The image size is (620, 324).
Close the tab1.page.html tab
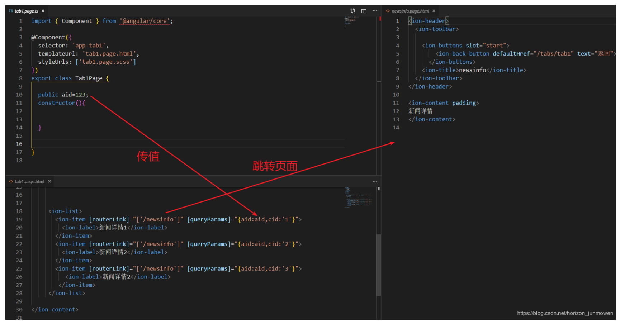[x=49, y=181]
